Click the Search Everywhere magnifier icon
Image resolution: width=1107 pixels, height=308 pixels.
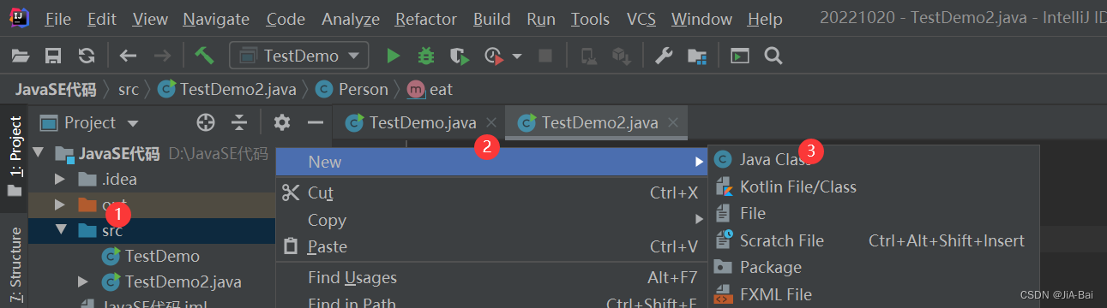pyautogui.click(x=773, y=56)
